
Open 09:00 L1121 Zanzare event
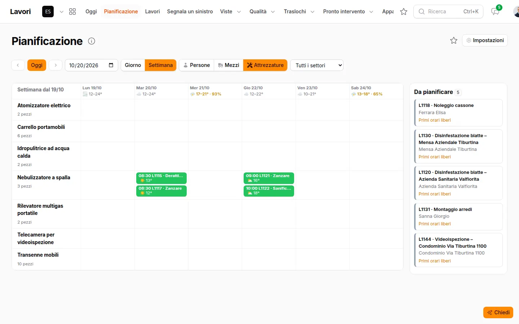click(269, 178)
